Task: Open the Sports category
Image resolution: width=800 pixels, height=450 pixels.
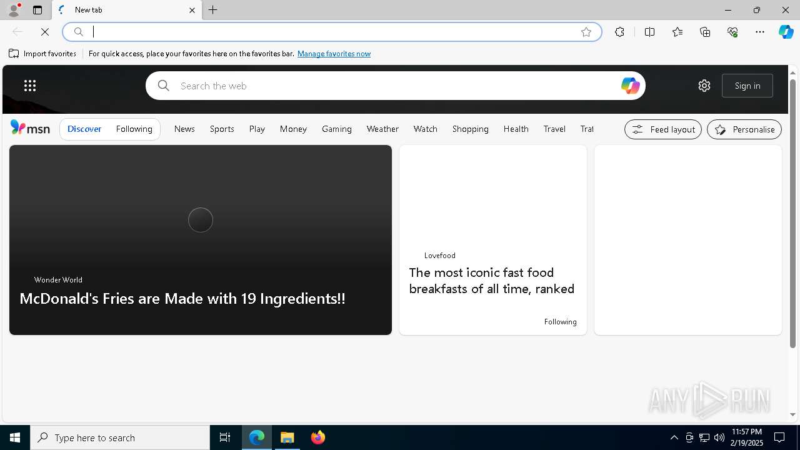Action: point(222,129)
